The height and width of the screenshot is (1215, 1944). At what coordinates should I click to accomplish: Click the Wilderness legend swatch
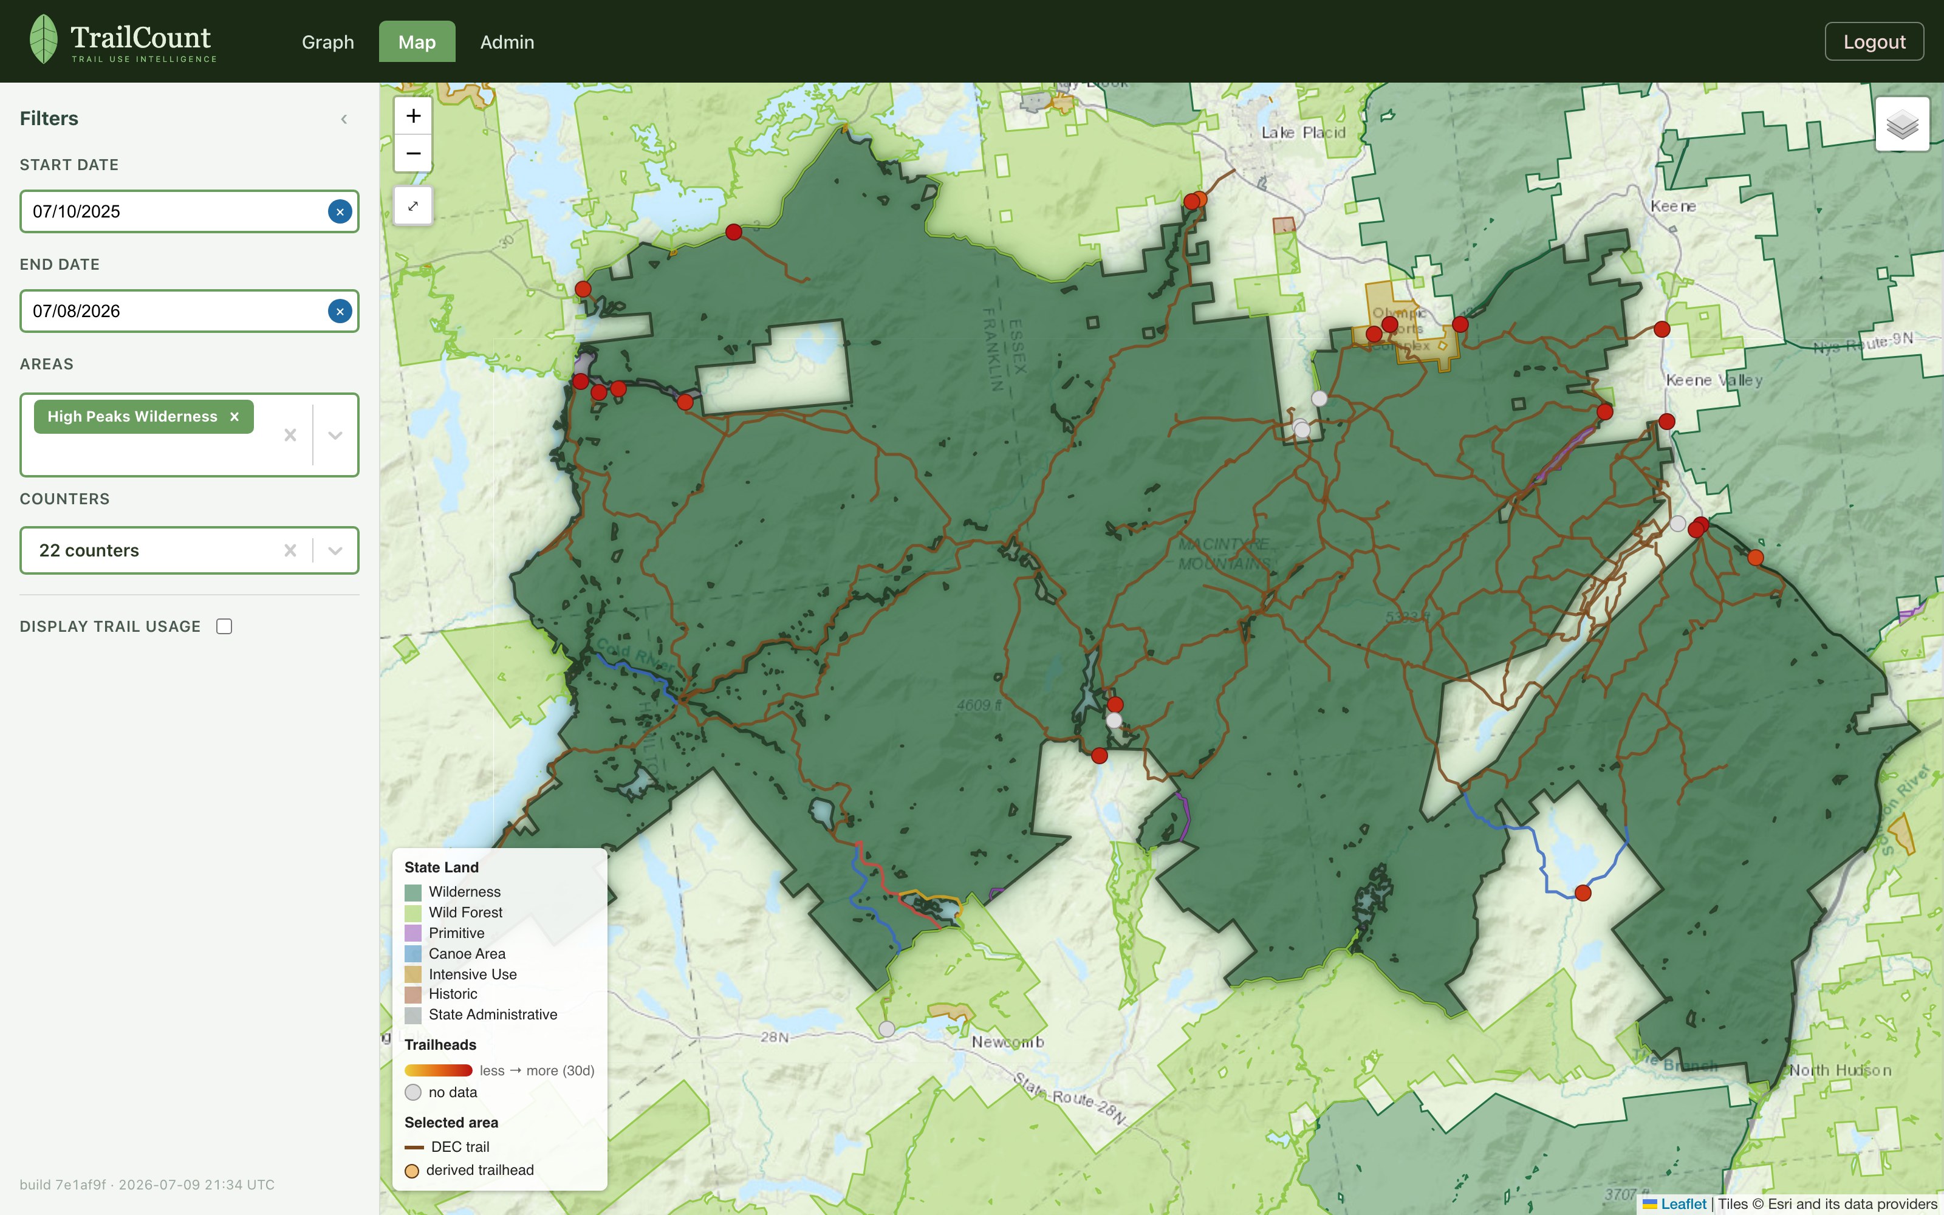coord(413,893)
